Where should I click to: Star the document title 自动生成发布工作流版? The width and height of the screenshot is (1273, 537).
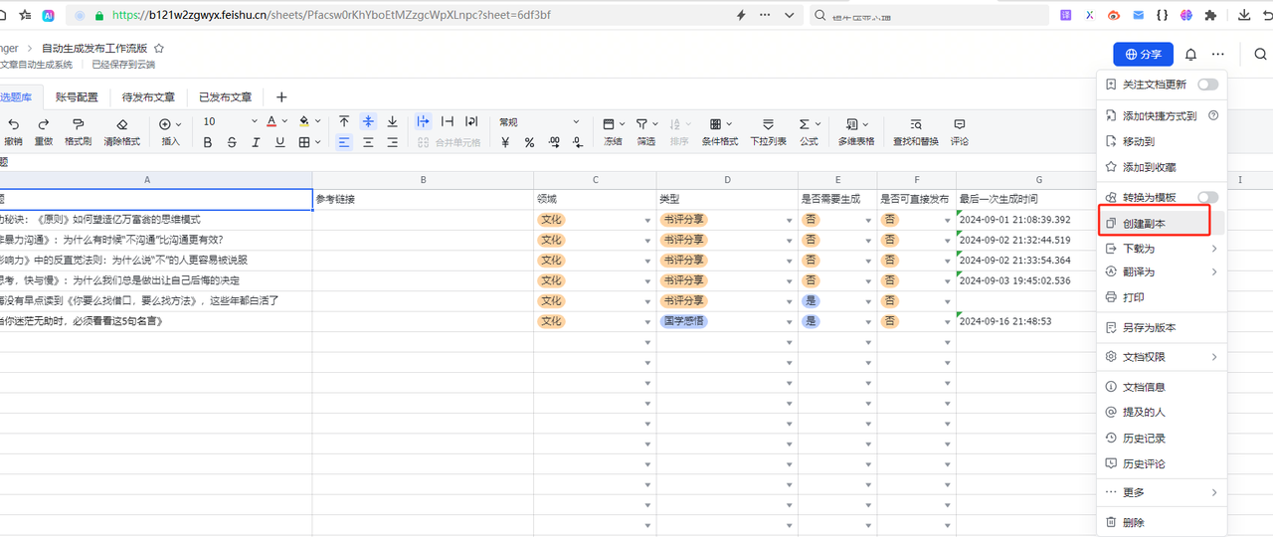click(159, 48)
